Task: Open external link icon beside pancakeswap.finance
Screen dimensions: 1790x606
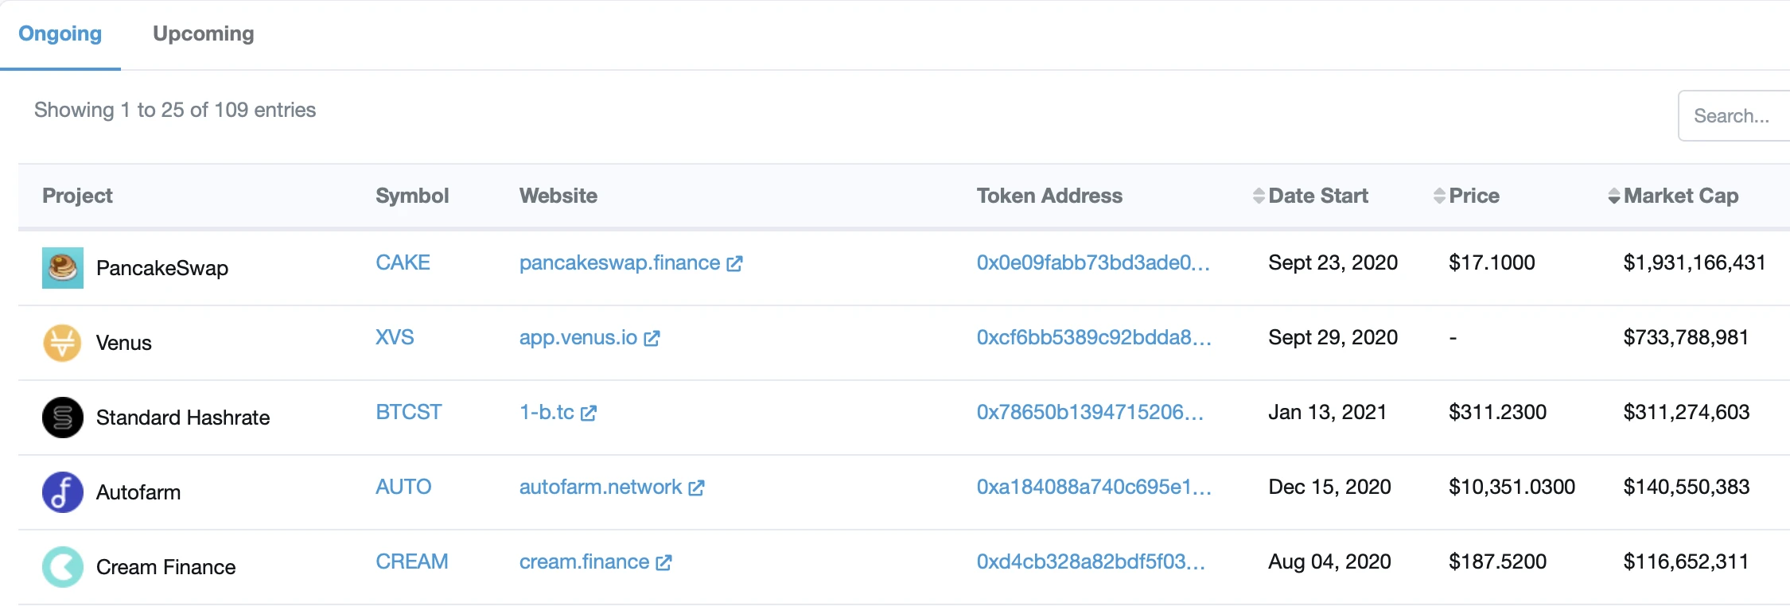Action: (734, 263)
